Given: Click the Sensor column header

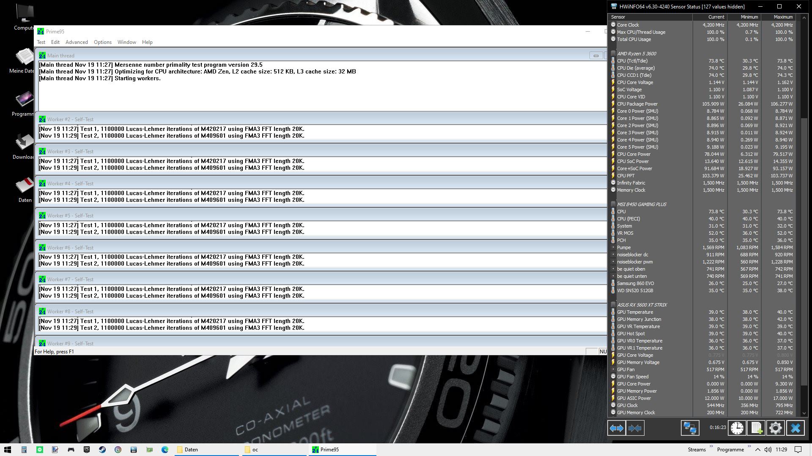Looking at the screenshot, I should [650, 17].
